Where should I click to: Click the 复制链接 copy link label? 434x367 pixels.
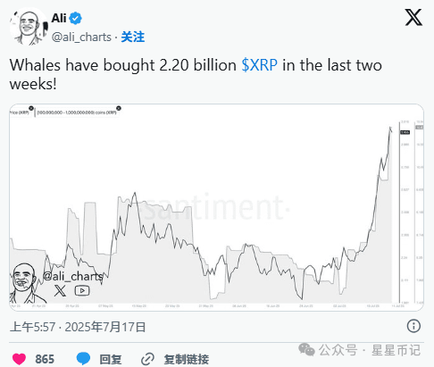click(x=187, y=359)
